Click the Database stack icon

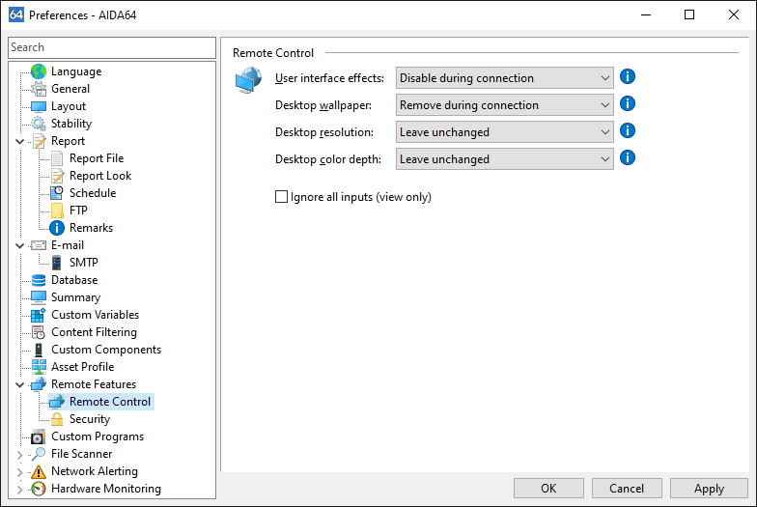pos(39,280)
